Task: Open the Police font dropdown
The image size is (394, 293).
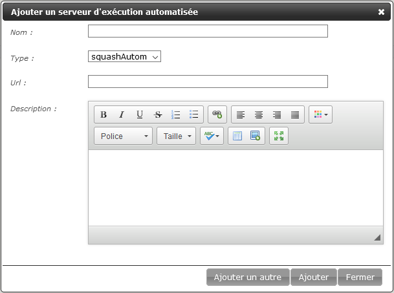Action: (x=124, y=136)
